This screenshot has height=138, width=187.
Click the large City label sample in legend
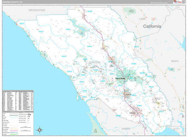coord(30,114)
